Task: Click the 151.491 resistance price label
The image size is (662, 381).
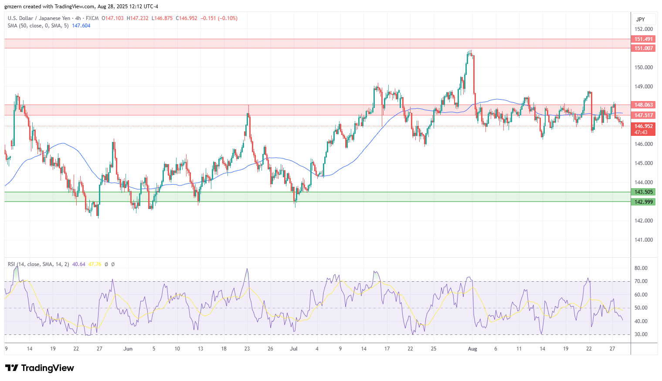Action: [643, 39]
